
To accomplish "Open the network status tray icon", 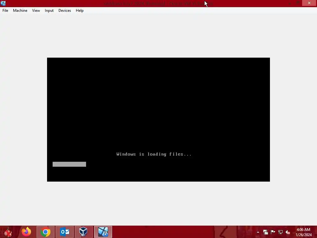I will click(280, 232).
